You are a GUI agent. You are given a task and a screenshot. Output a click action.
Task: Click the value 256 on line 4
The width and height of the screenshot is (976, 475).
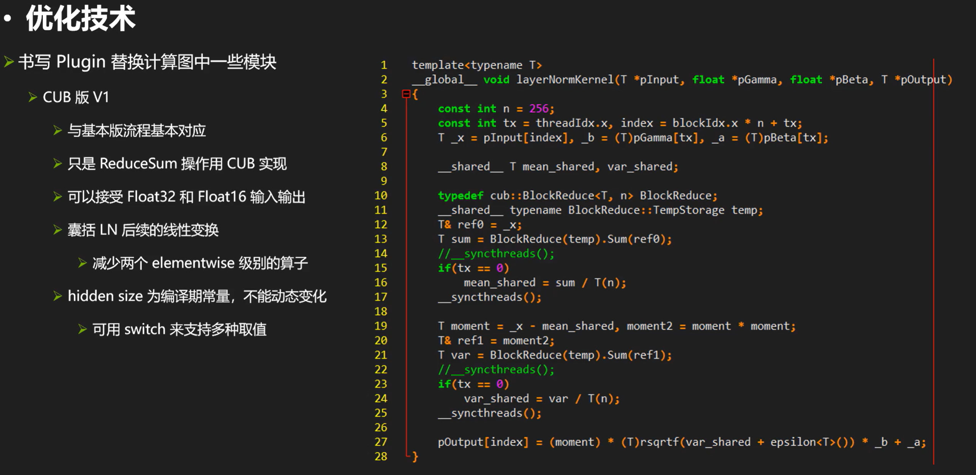click(539, 109)
